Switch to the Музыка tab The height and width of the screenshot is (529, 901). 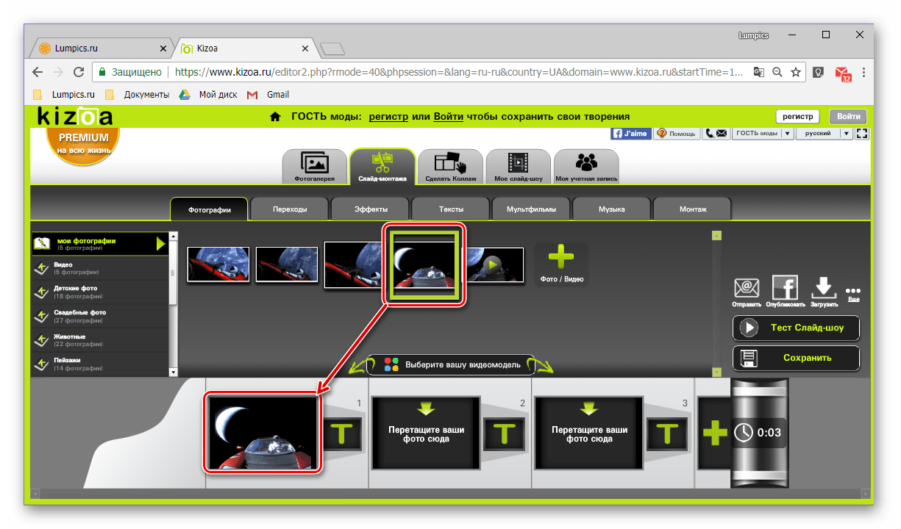pyautogui.click(x=611, y=209)
